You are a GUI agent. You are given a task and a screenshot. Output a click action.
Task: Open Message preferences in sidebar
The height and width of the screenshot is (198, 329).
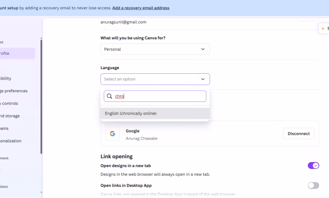click(x=14, y=91)
